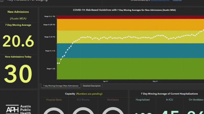204x114 pixels.
Task: Select the 20.6 moving average value
Action: [18, 41]
